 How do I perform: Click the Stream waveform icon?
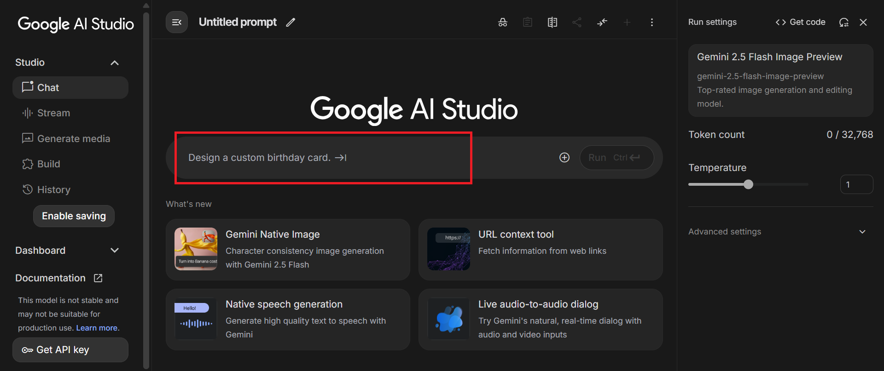[28, 113]
